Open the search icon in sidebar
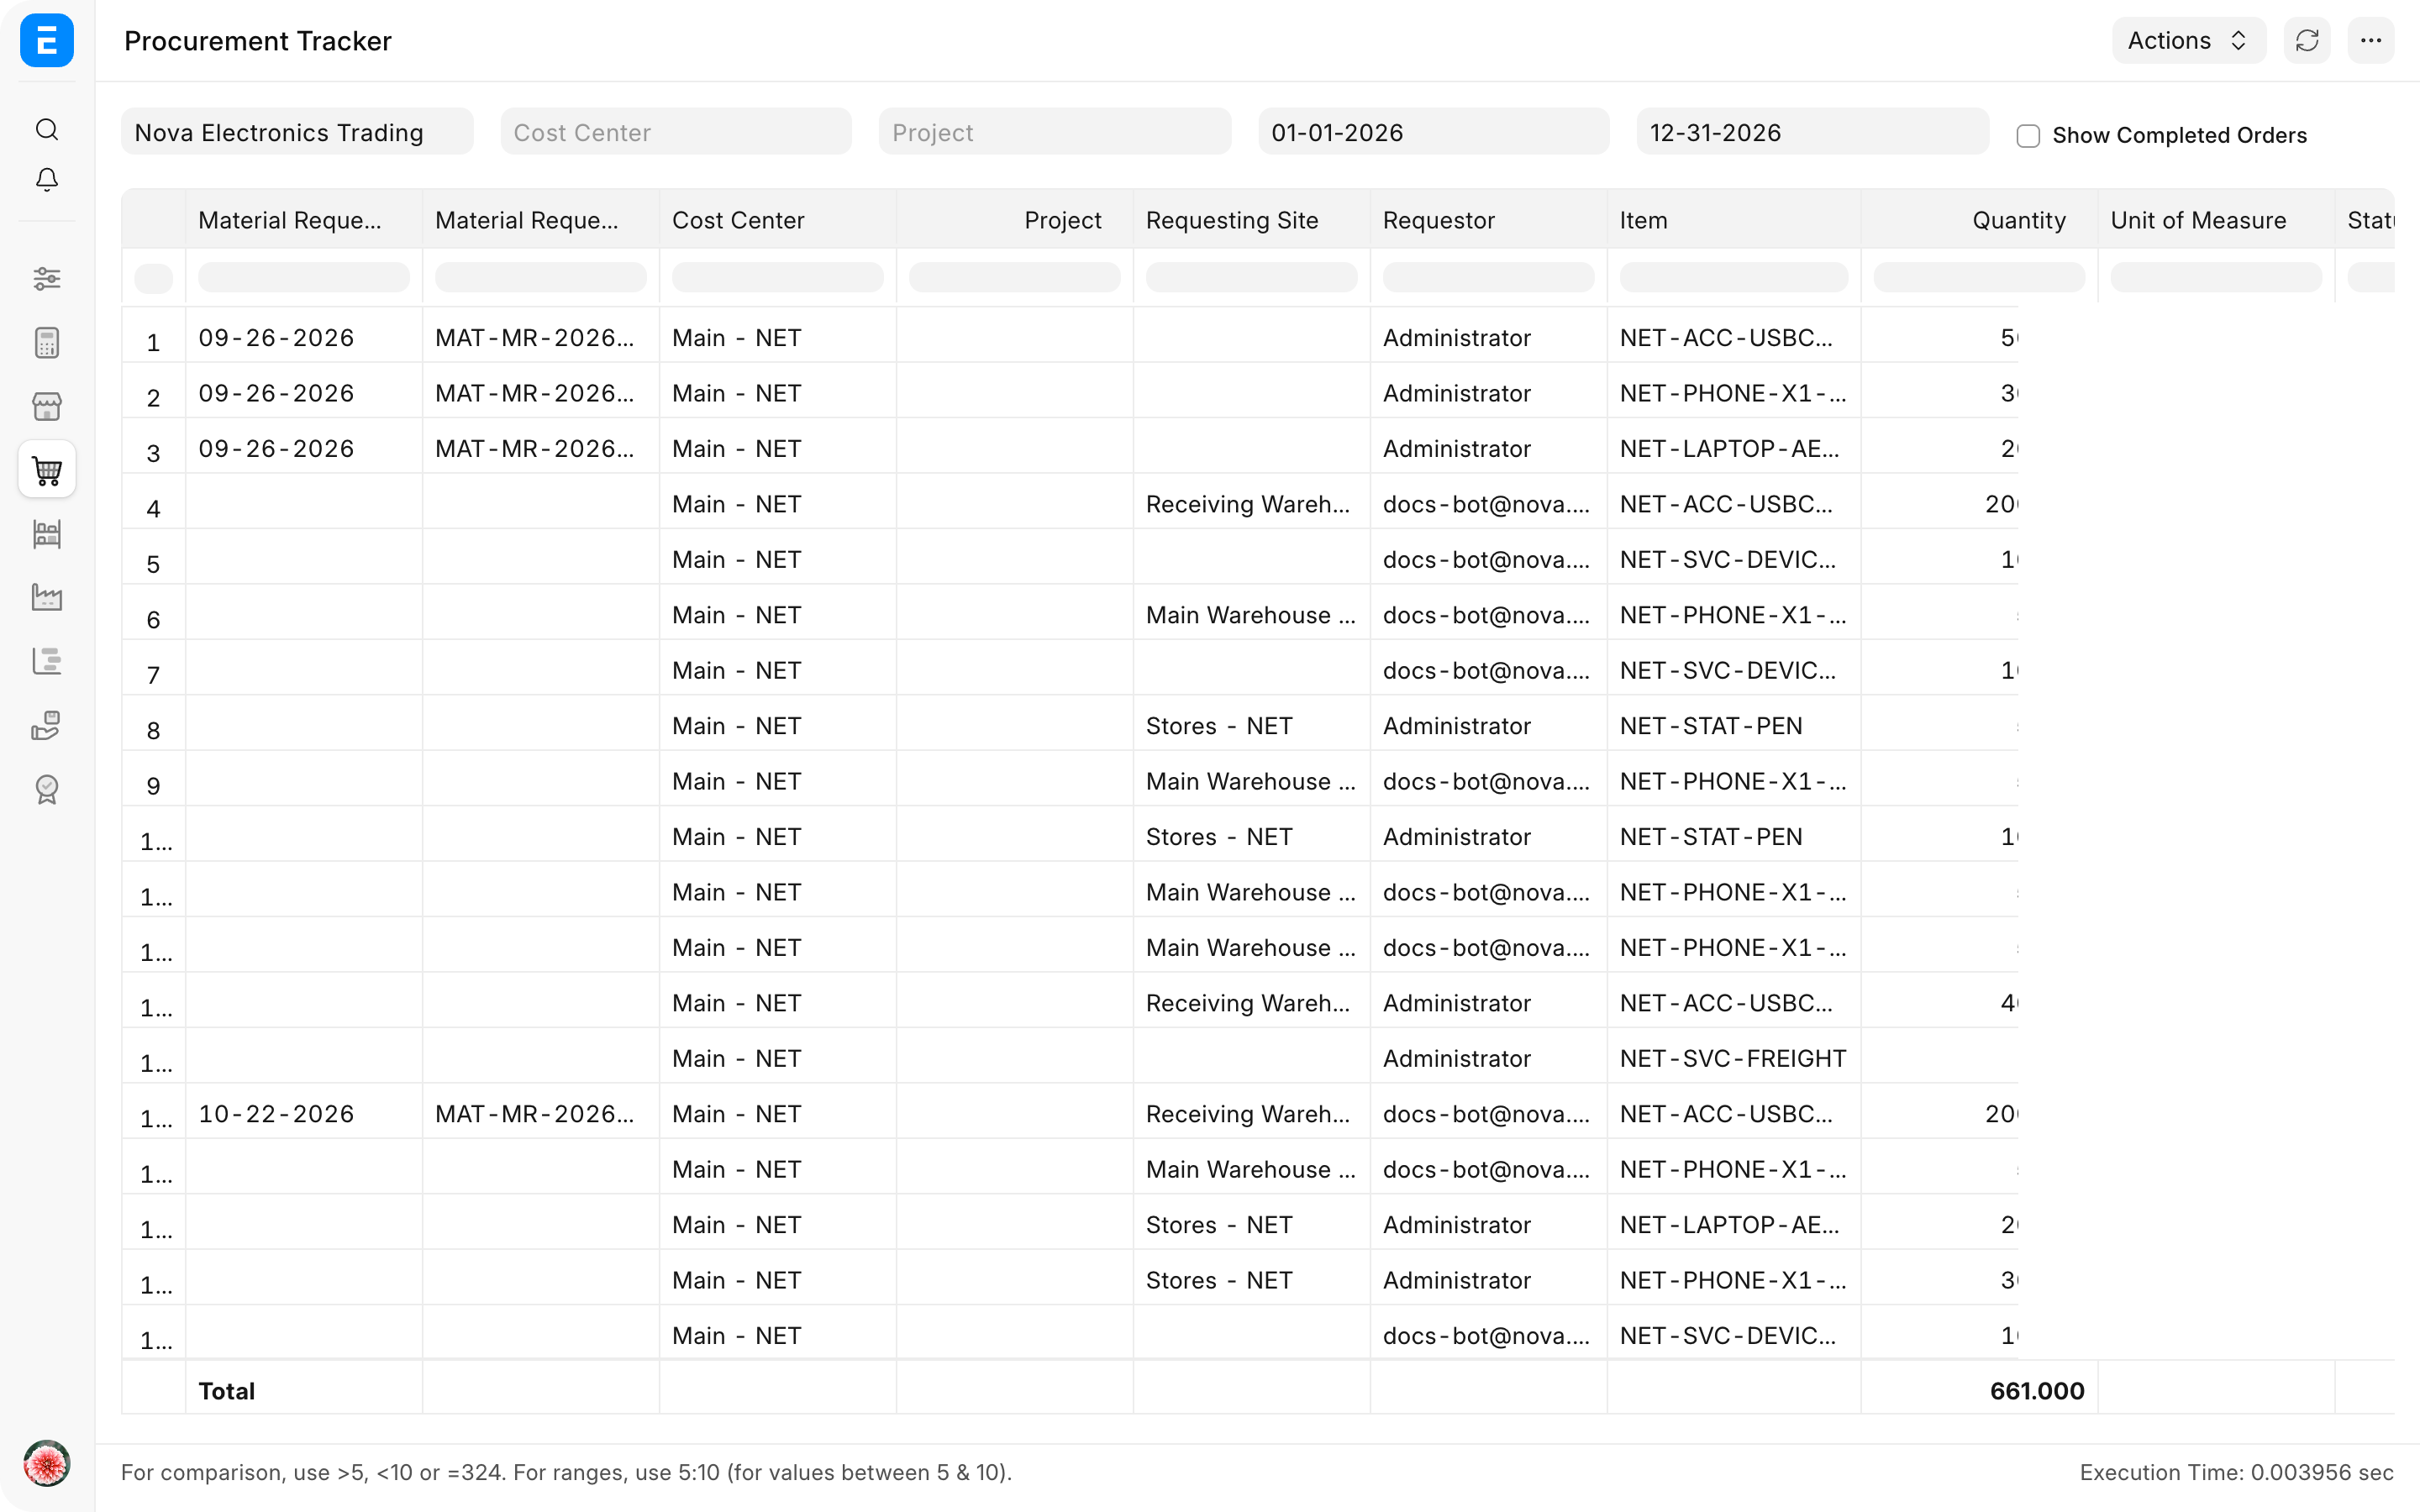The width and height of the screenshot is (2420, 1512). coord(47,129)
